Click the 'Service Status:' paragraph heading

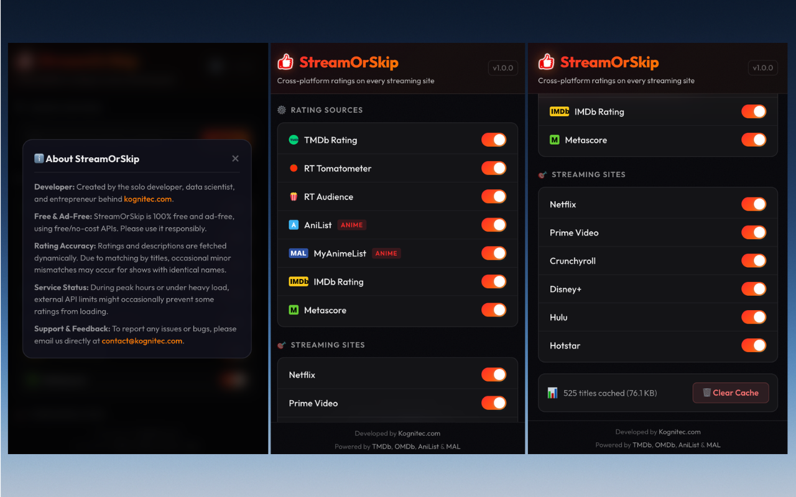[x=61, y=288]
